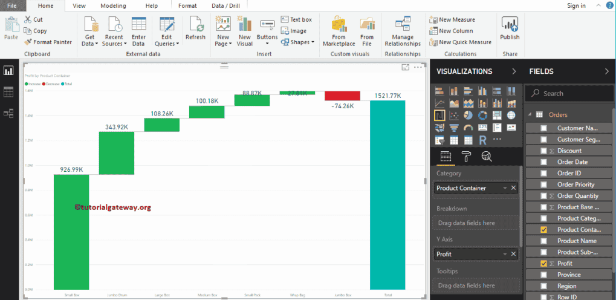Click the teal Total bar in chart
This screenshot has width=616, height=300.
pyautogui.click(x=387, y=195)
